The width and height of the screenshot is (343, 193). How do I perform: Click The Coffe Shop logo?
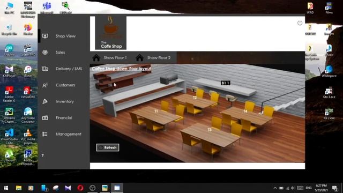(111, 33)
